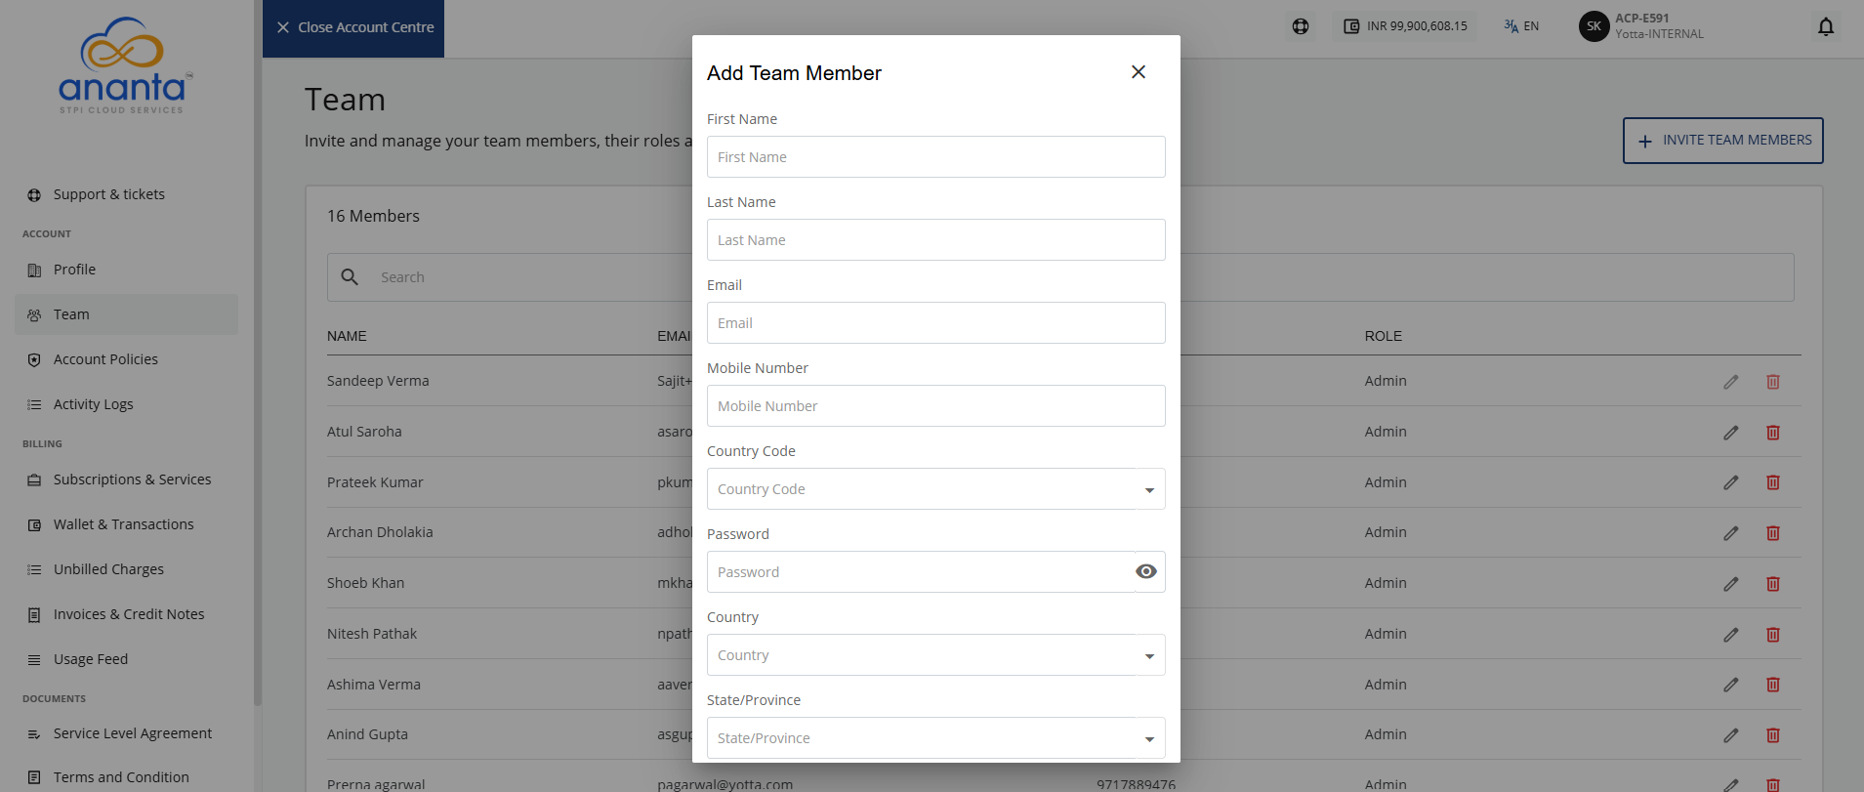
Task: Edit Atul Saroha's team entry
Action: (1731, 433)
